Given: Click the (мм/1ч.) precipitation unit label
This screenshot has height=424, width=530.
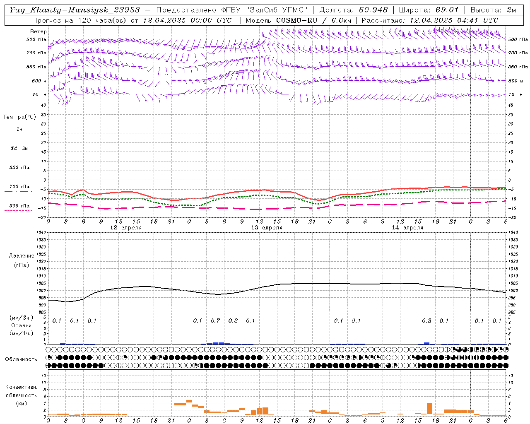Looking at the screenshot, I should (22, 333).
